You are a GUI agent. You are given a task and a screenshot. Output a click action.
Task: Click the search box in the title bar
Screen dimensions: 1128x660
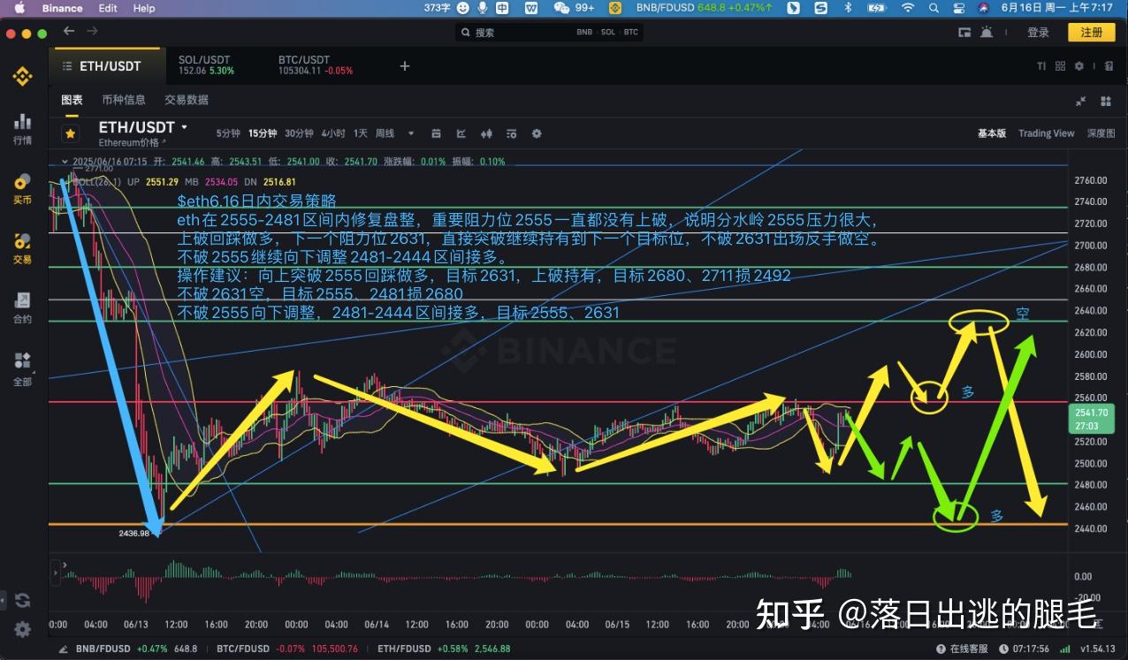(549, 32)
